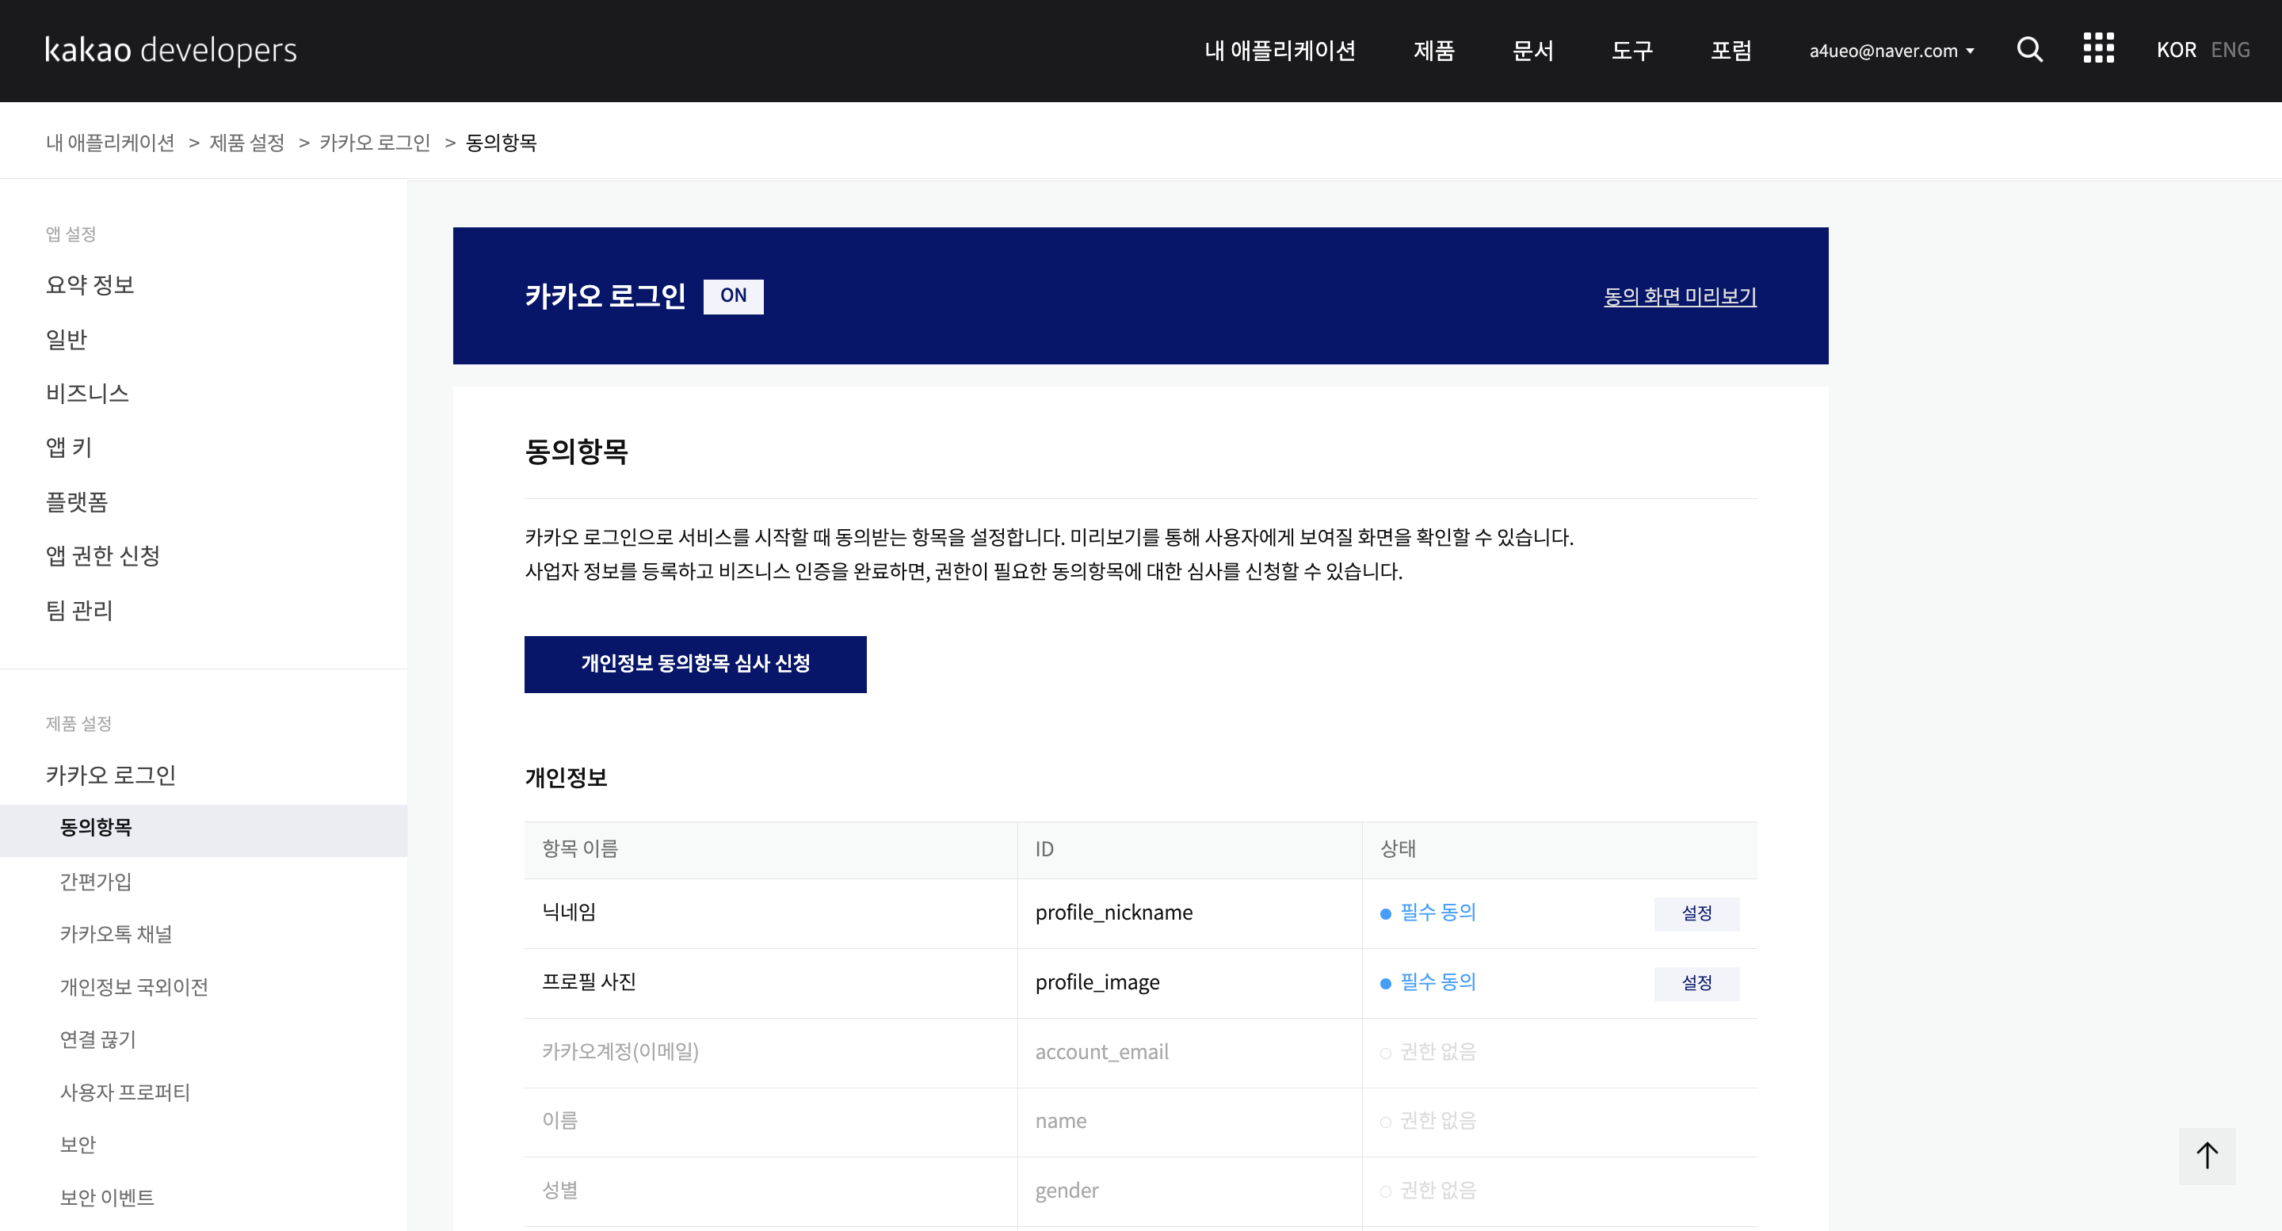Select 간편가입 in the sidebar
The image size is (2282, 1231).
[96, 881]
